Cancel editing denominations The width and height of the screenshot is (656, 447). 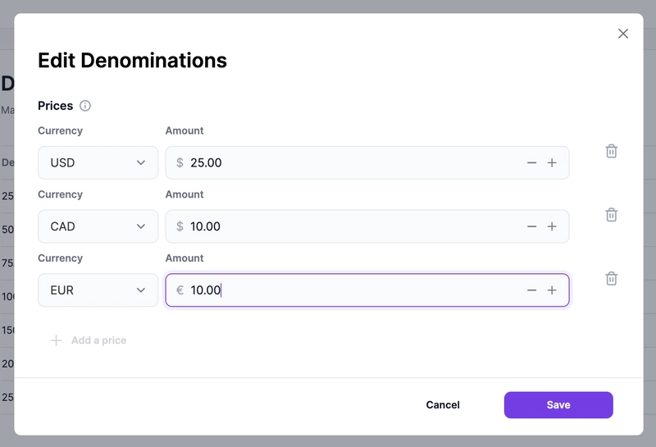(443, 405)
